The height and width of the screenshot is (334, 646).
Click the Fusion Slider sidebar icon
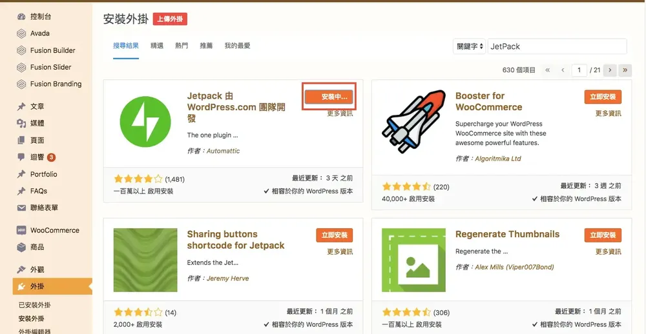point(21,67)
